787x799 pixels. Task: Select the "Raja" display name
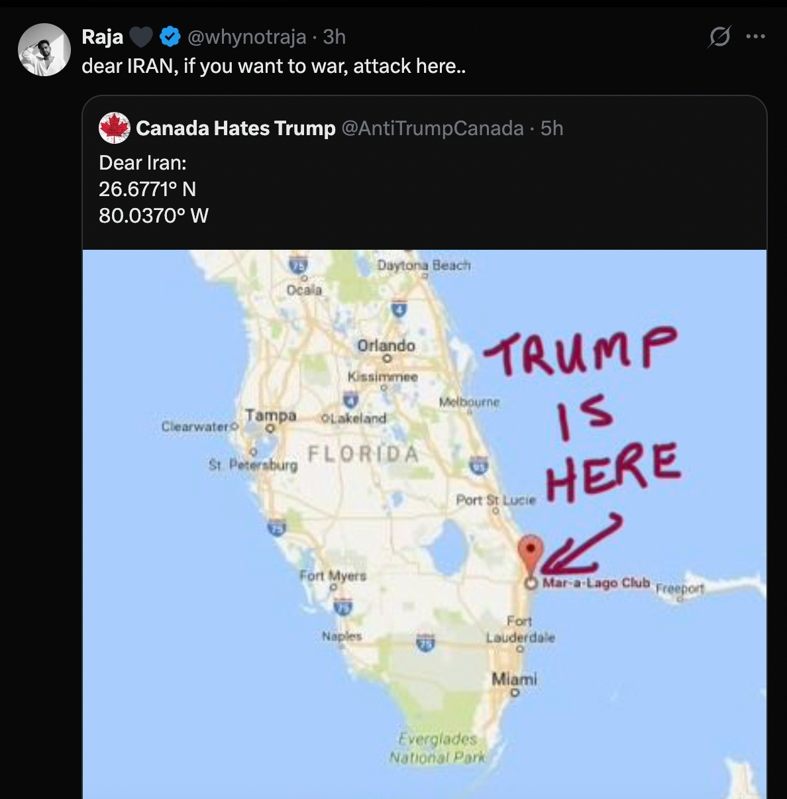click(x=102, y=37)
